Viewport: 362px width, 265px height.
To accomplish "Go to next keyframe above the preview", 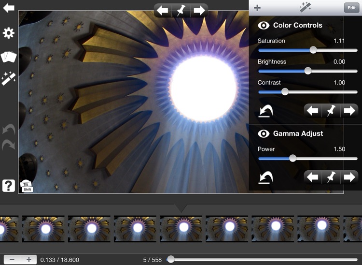I will [x=199, y=11].
